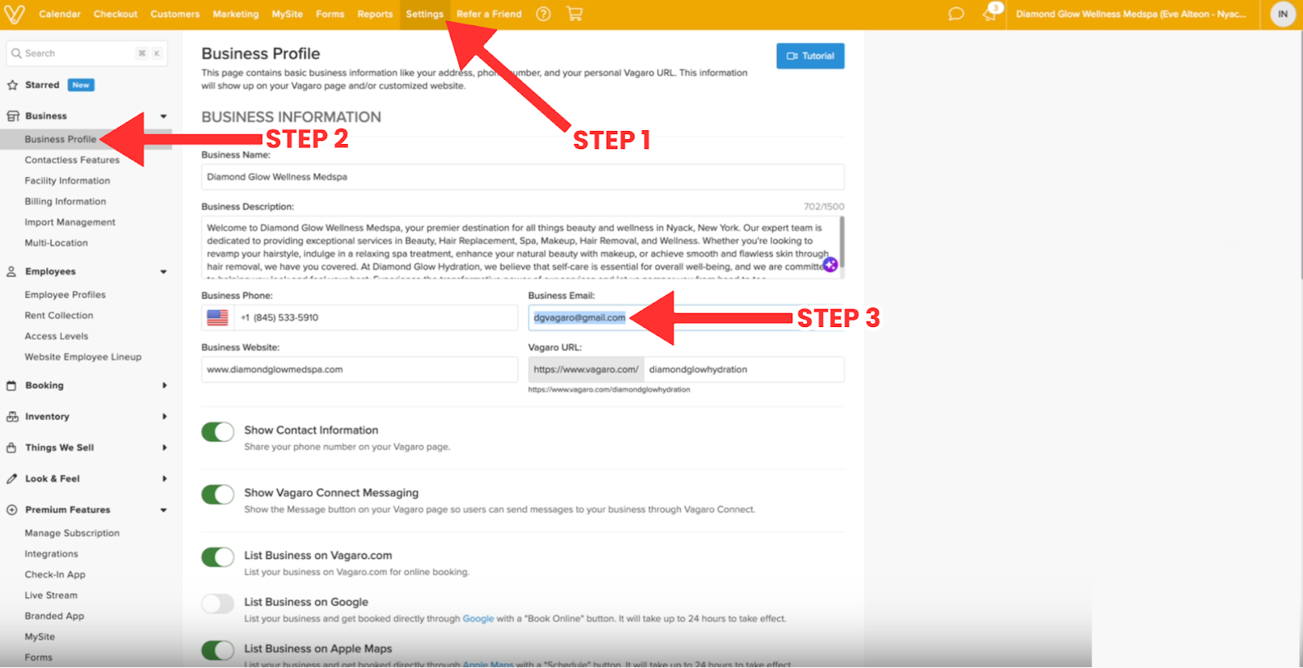Open the Reports menu

click(x=375, y=14)
